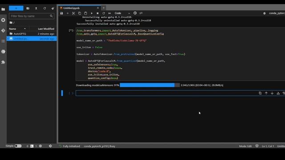Close the Untitled.ipynb tab
This screenshot has height=160, width=285.
pos(98,8)
